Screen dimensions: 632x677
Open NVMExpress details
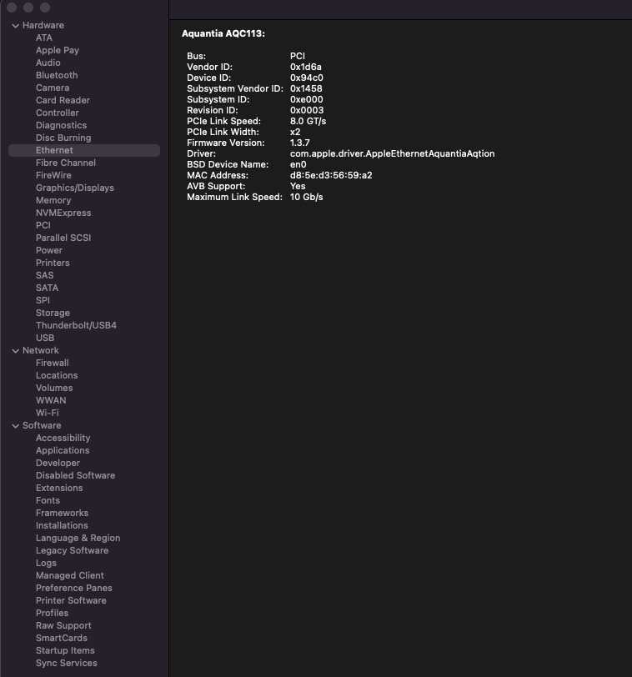click(x=63, y=213)
